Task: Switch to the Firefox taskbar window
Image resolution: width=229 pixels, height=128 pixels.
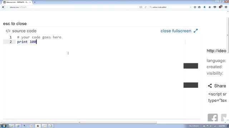Action: tap(38, 126)
